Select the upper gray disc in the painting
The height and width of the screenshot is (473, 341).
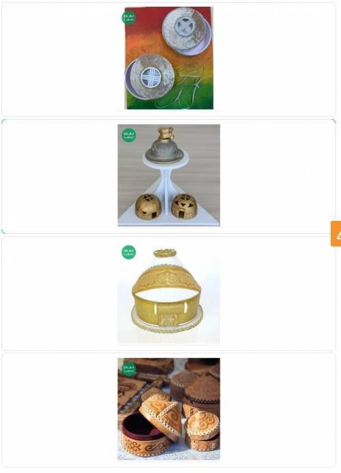click(x=186, y=31)
